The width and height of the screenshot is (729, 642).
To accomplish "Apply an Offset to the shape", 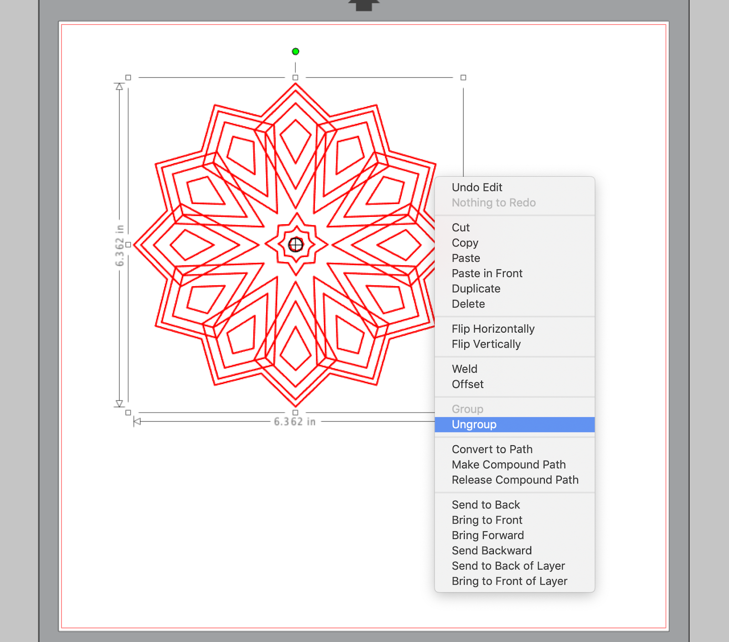I will [467, 384].
